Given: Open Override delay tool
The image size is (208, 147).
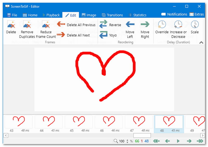Looking at the screenshot, I should coord(162,25).
